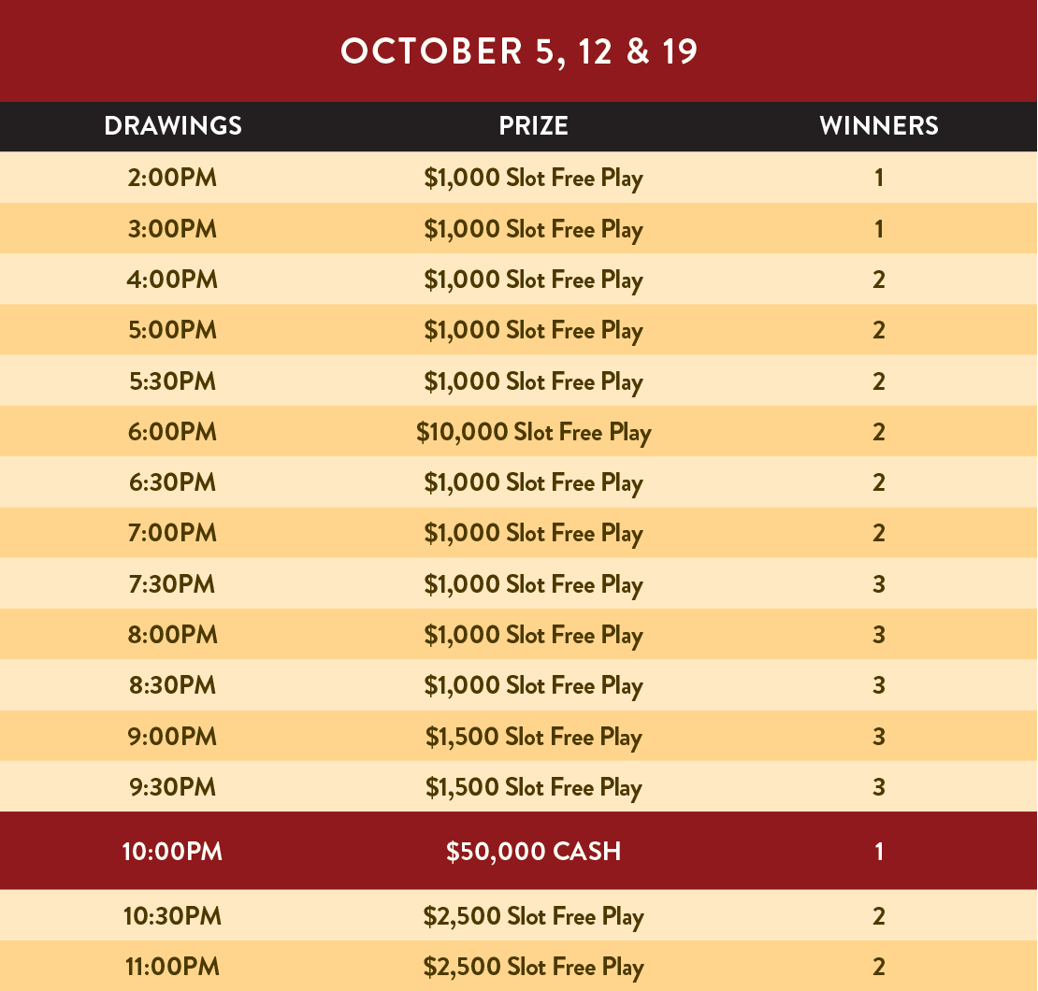Click the DRAWINGS column header
The width and height of the screenshot is (1038, 991).
click(173, 126)
